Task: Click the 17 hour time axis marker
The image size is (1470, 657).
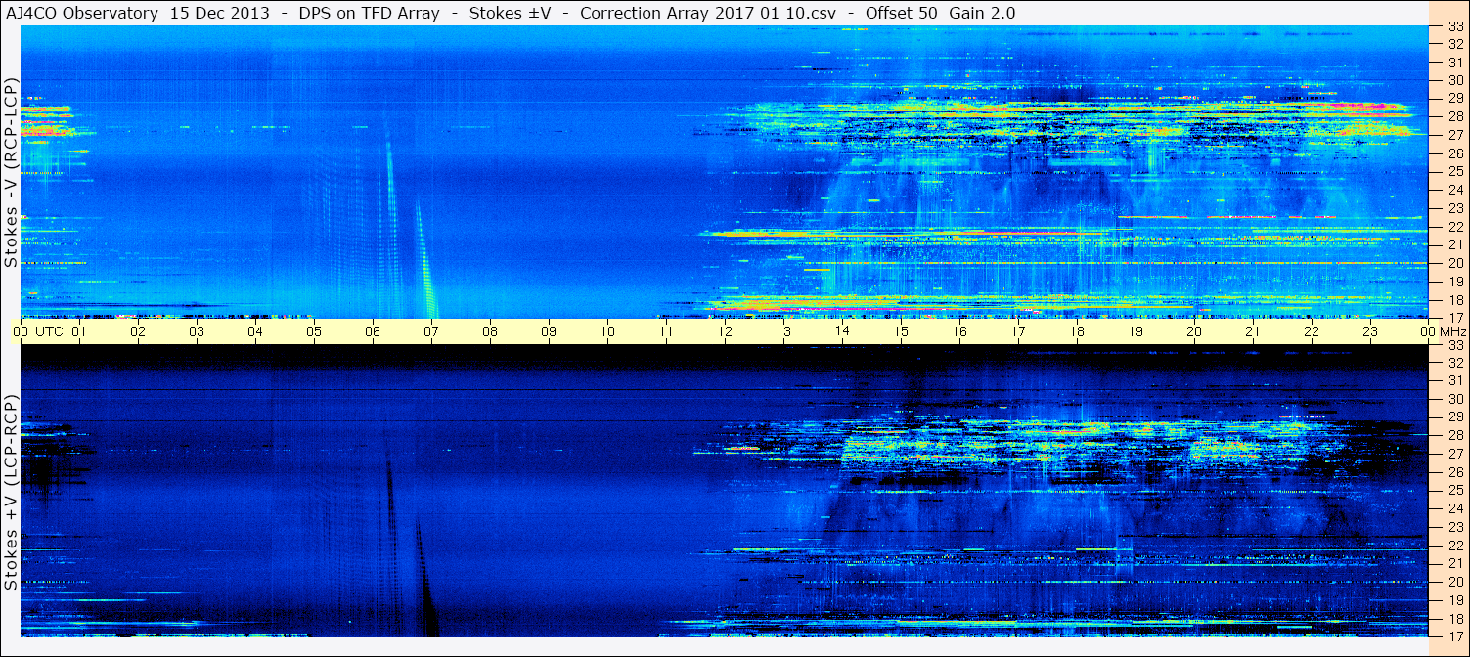Action: click(1018, 331)
